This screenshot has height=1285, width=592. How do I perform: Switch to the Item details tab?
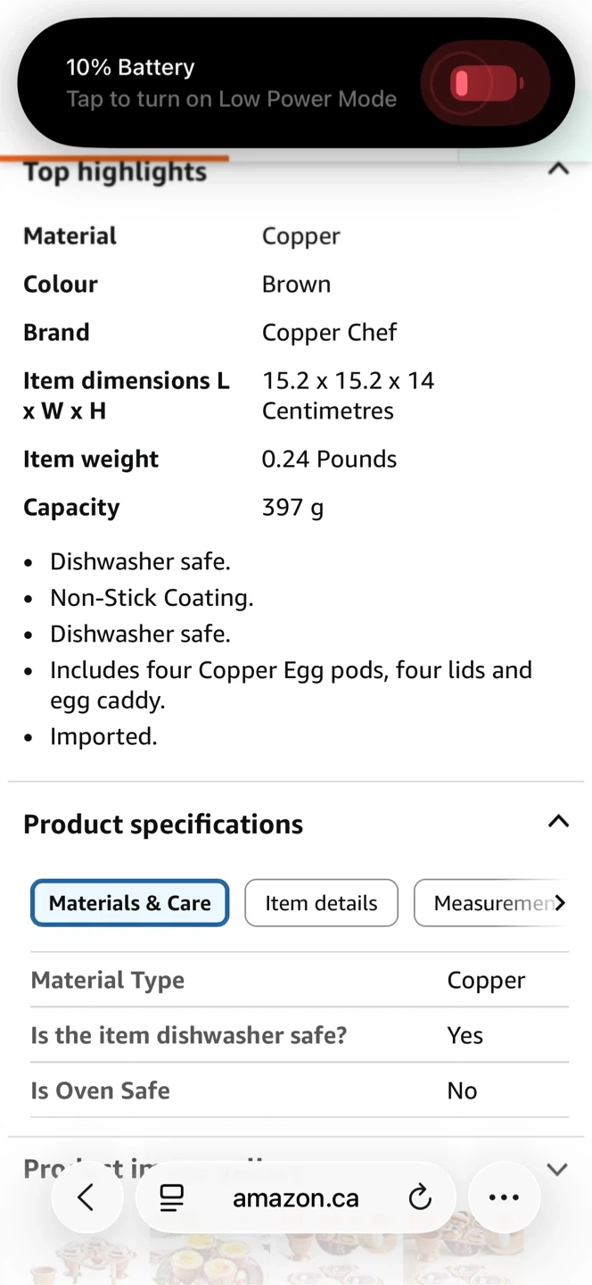pyautogui.click(x=321, y=903)
